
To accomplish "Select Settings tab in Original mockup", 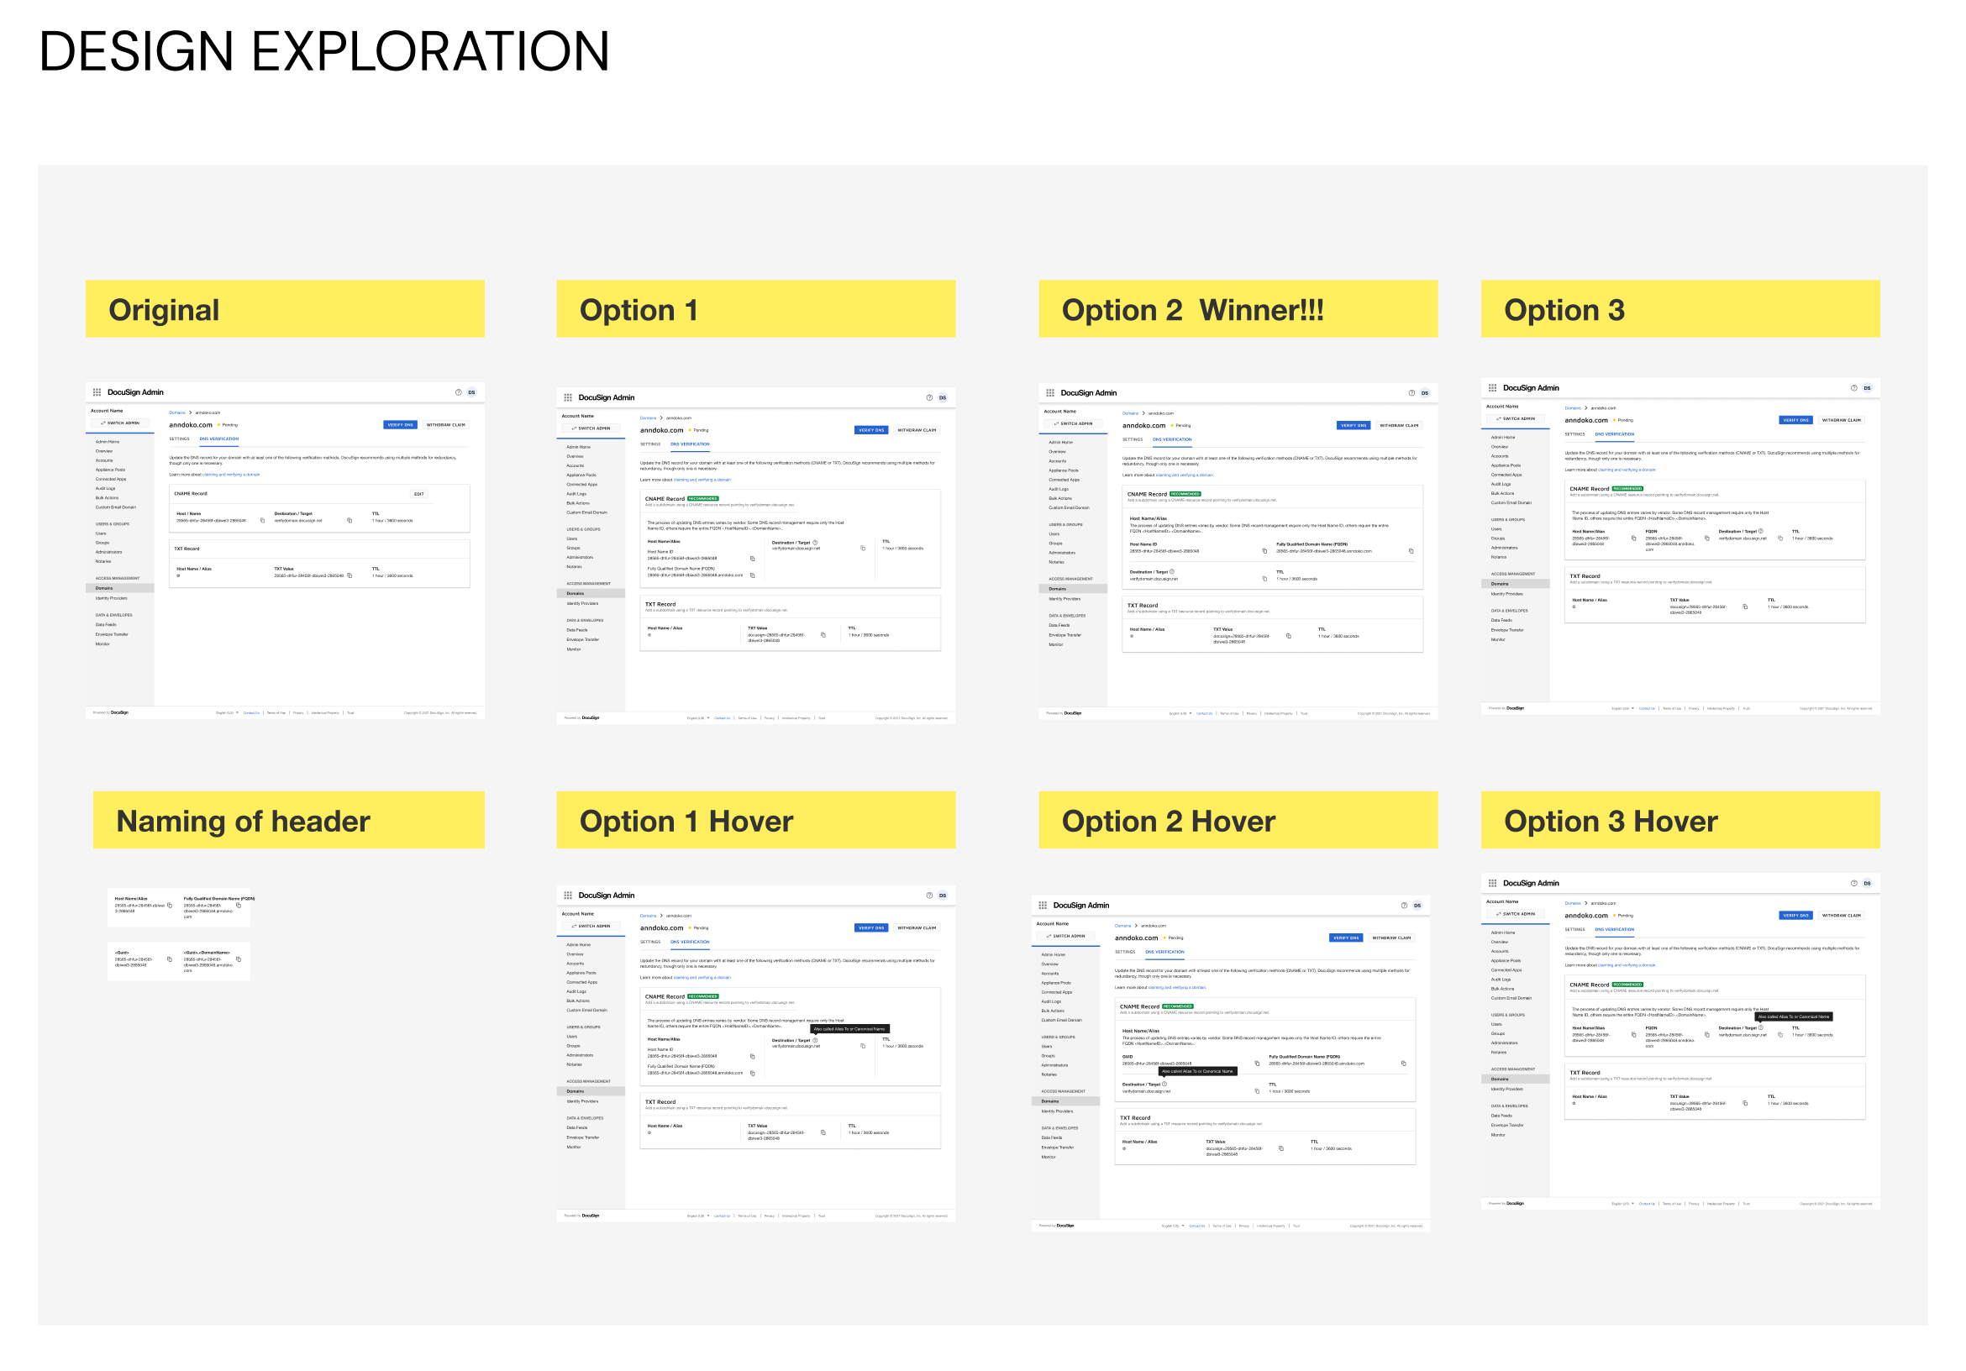I will pyautogui.click(x=179, y=439).
